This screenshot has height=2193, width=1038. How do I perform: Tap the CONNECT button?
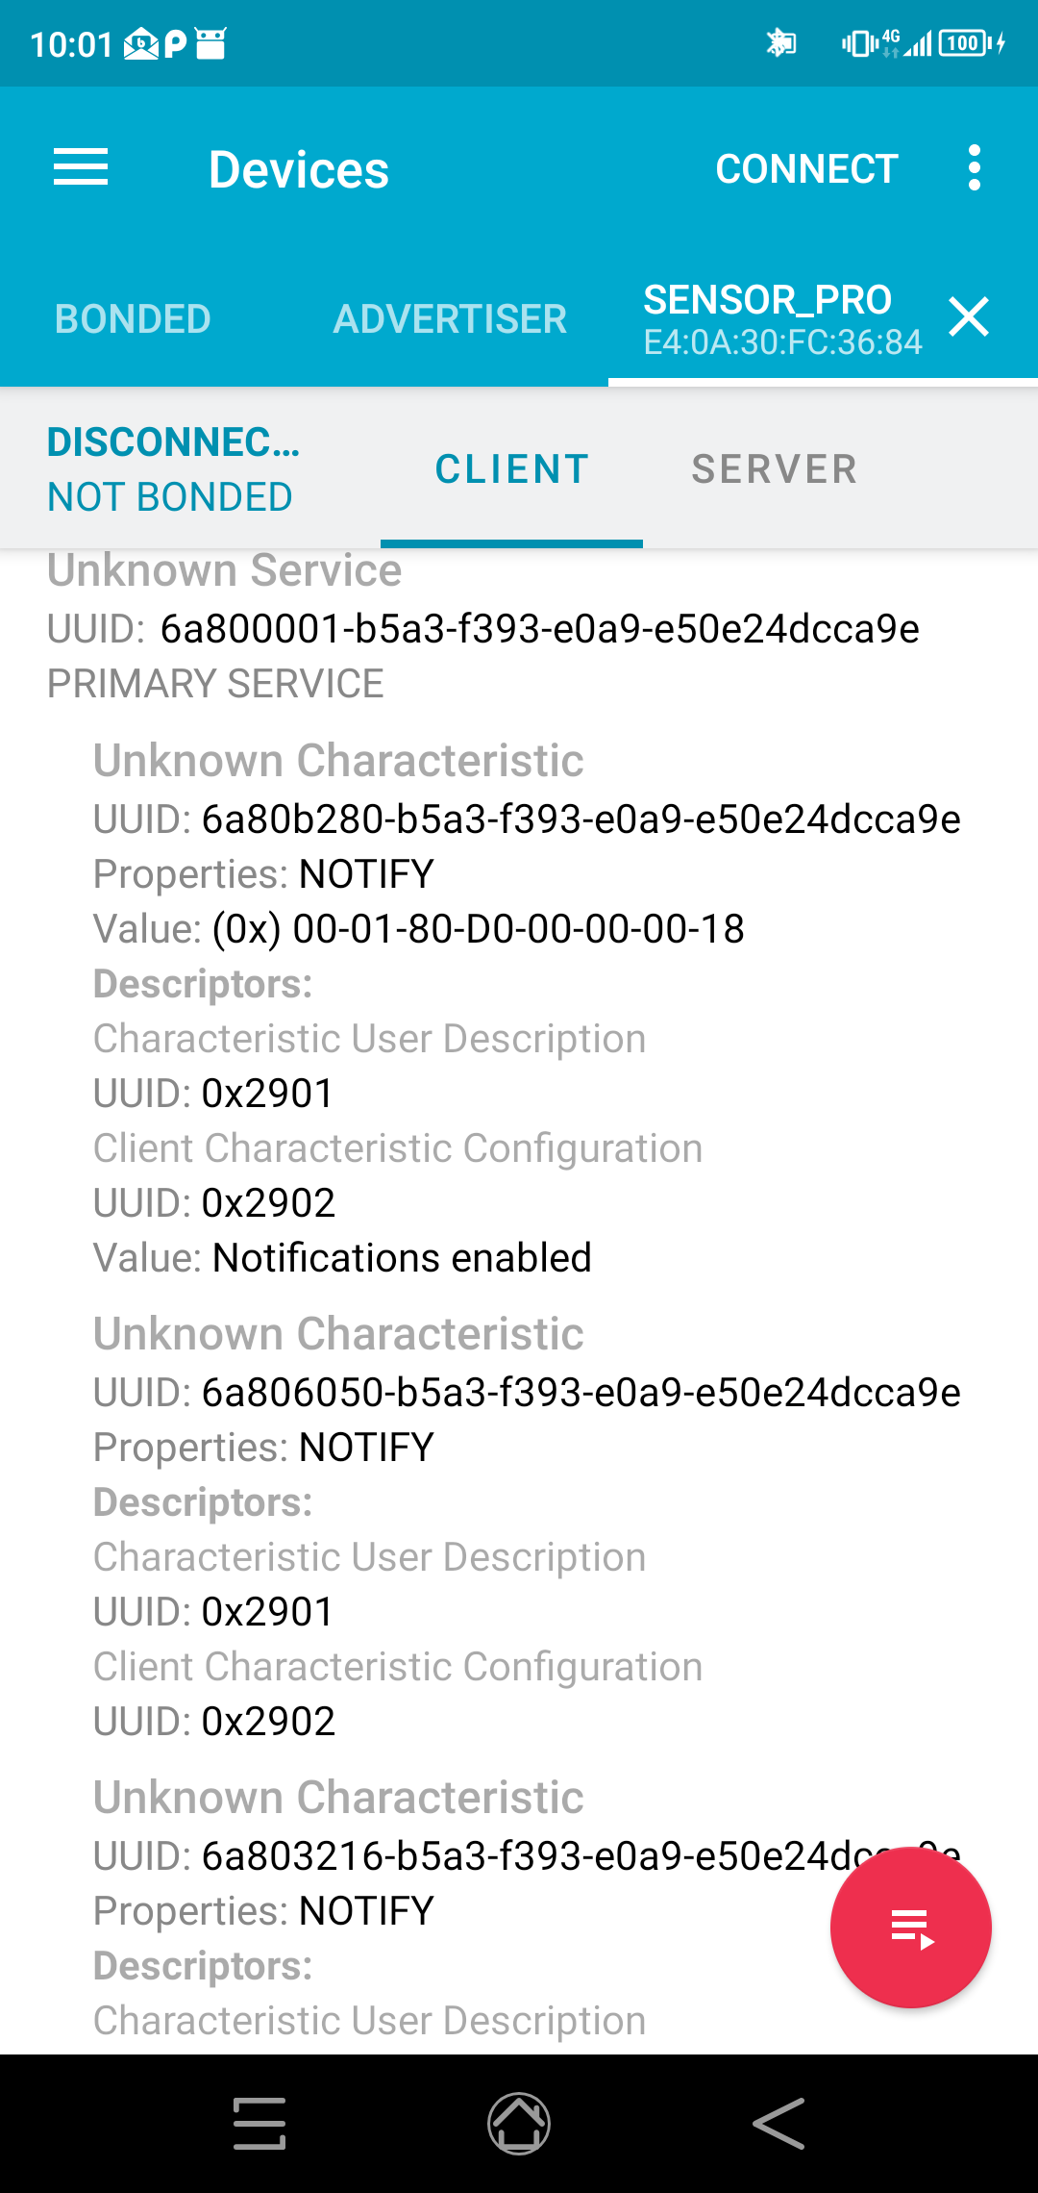click(x=806, y=169)
